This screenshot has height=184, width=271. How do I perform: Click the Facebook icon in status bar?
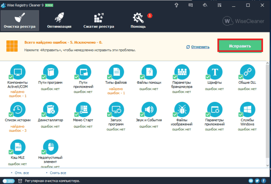(x=263, y=181)
